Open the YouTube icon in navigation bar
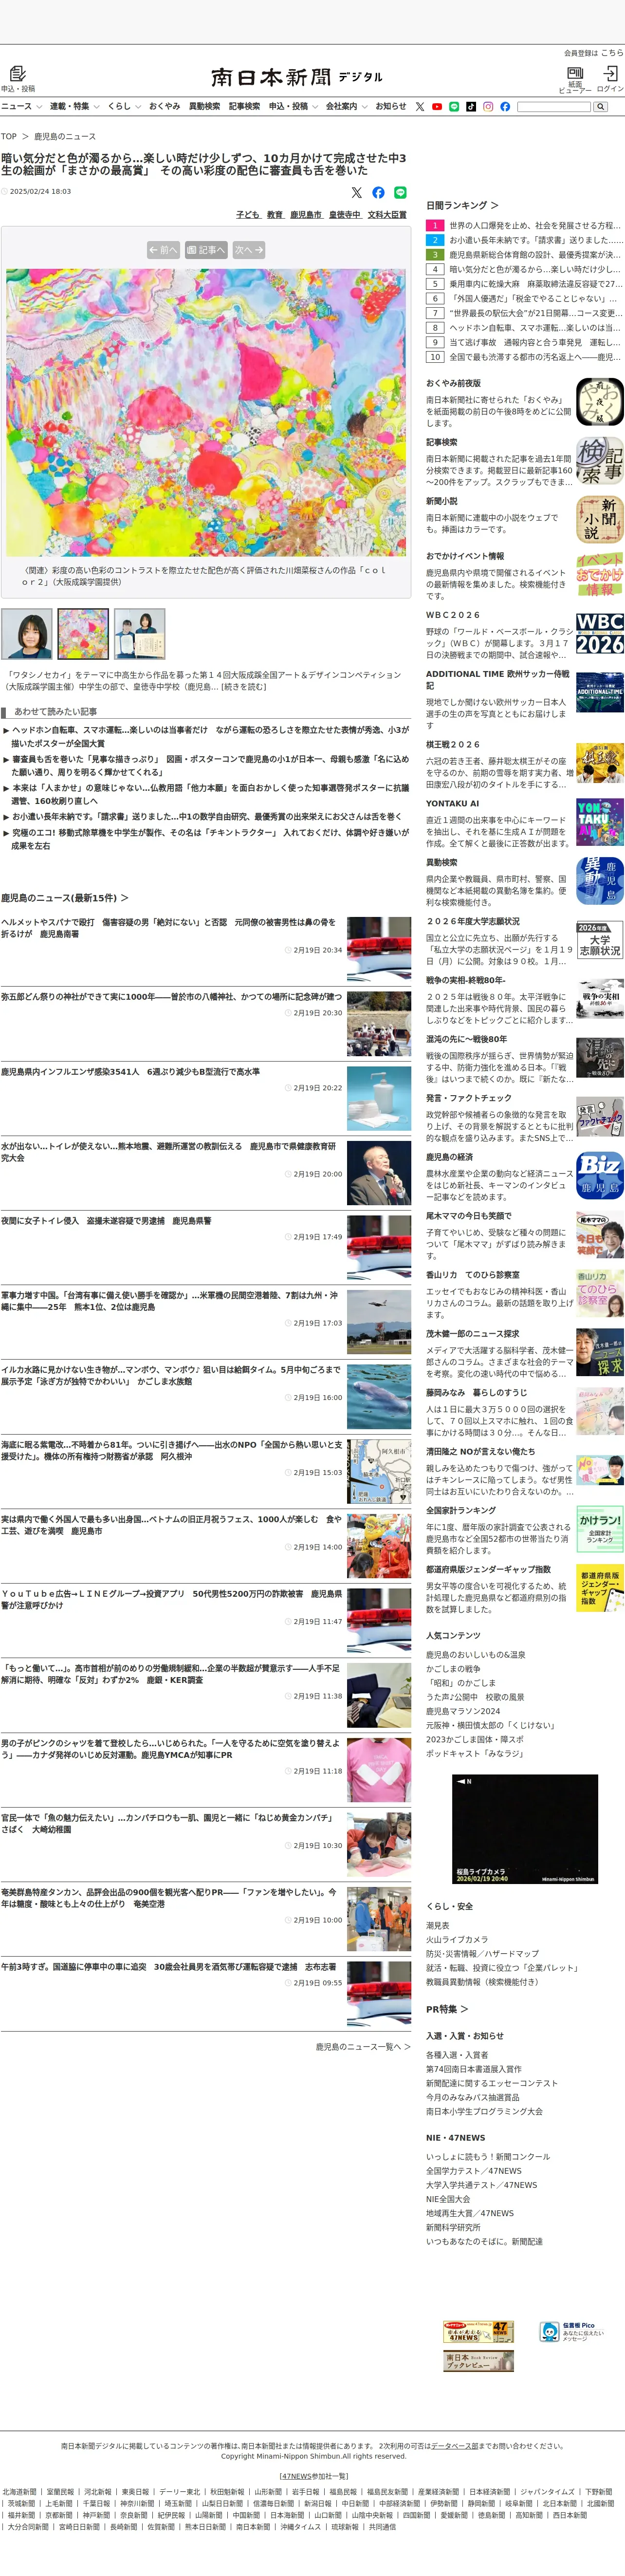The image size is (625, 2576). click(x=437, y=106)
